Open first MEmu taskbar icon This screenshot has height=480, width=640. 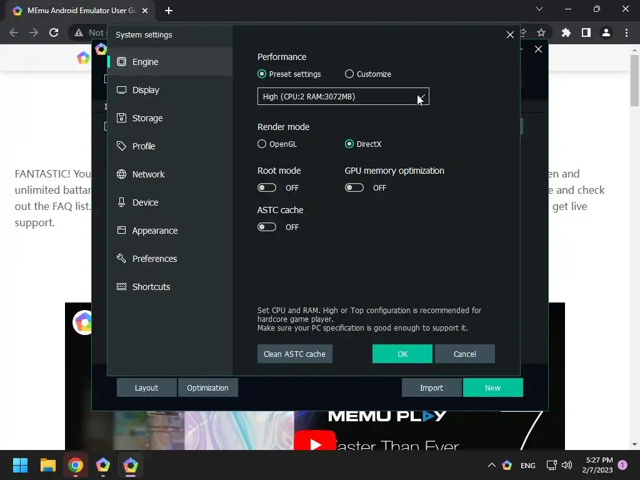(x=103, y=465)
